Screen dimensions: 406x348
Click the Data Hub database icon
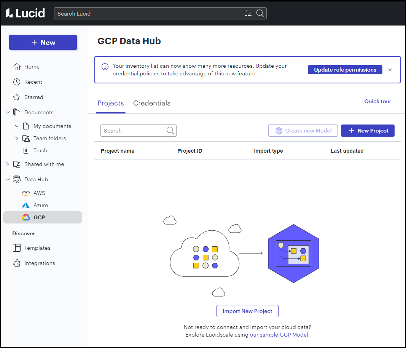click(x=17, y=179)
